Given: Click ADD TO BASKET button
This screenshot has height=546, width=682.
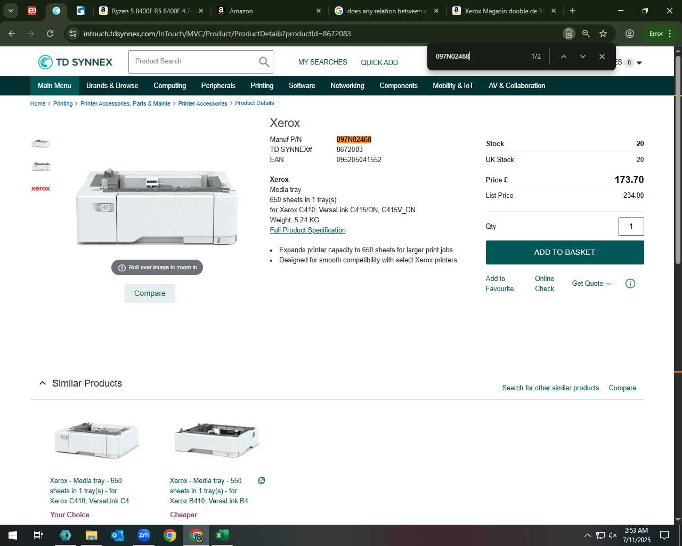Looking at the screenshot, I should [565, 252].
